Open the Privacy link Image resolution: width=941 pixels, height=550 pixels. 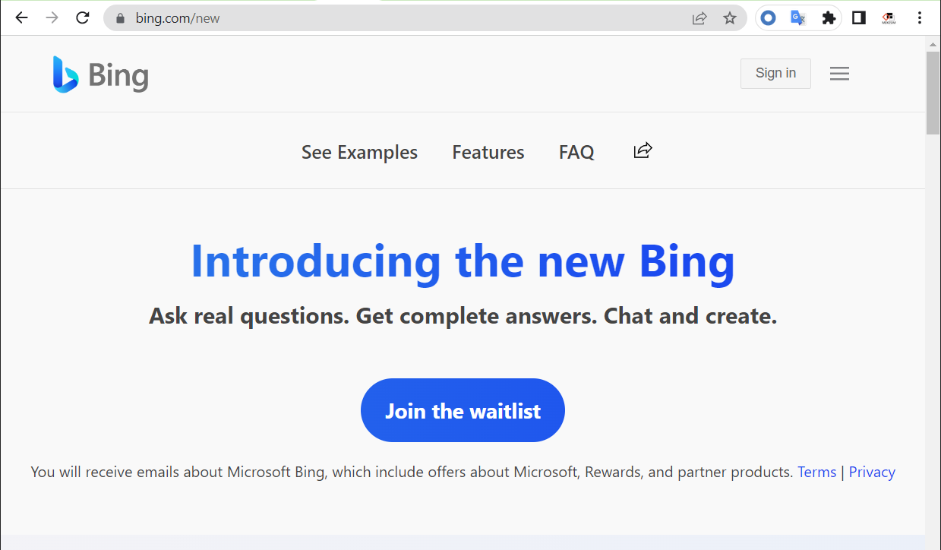(872, 472)
